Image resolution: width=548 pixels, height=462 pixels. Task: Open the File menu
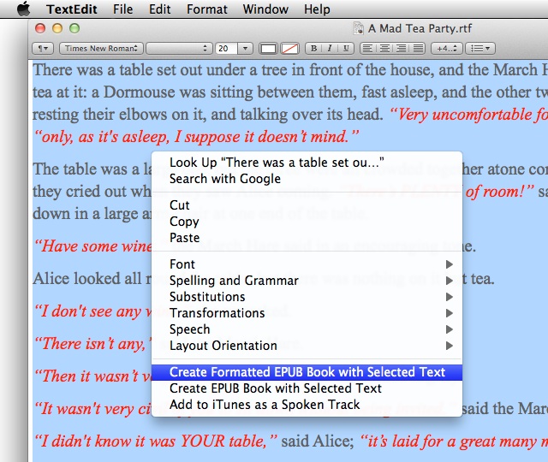[122, 9]
